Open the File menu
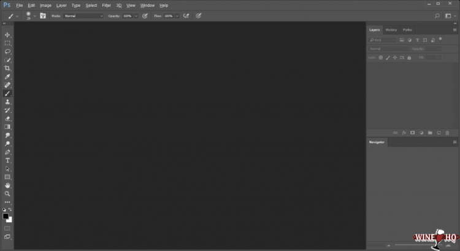The height and width of the screenshot is (251, 460). 20,6
